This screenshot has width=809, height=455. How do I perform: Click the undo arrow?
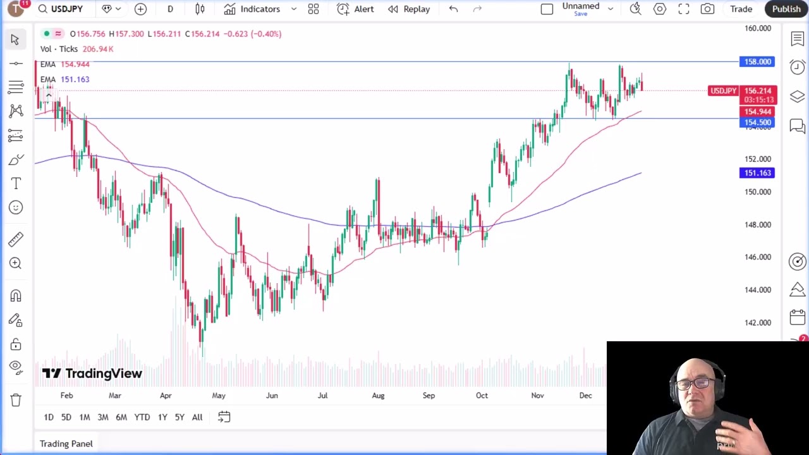(453, 9)
